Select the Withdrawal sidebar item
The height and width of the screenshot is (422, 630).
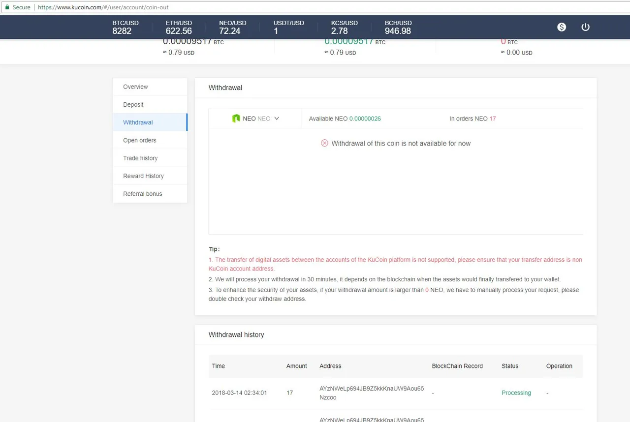click(x=150, y=122)
